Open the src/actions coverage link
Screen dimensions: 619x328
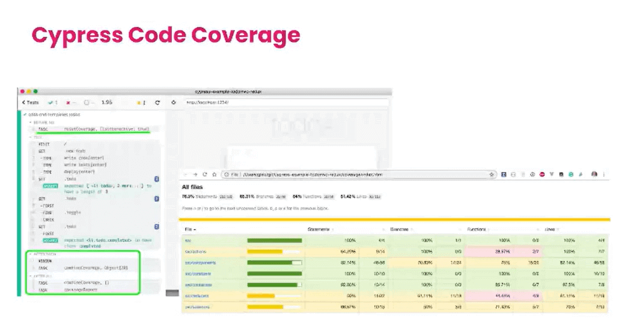pyautogui.click(x=195, y=251)
